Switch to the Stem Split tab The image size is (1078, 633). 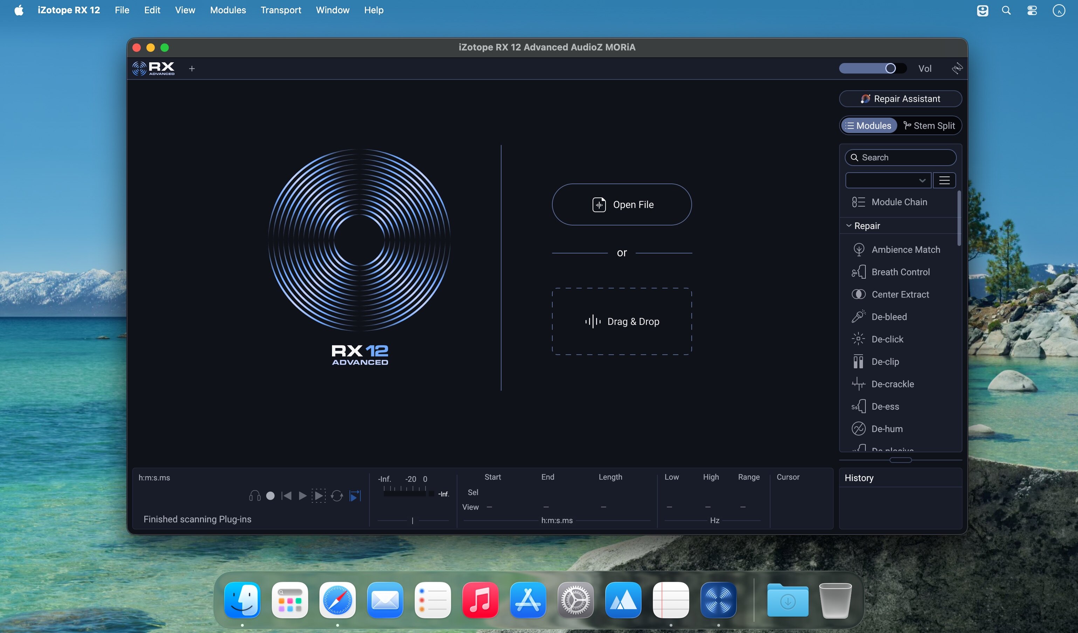click(x=929, y=125)
